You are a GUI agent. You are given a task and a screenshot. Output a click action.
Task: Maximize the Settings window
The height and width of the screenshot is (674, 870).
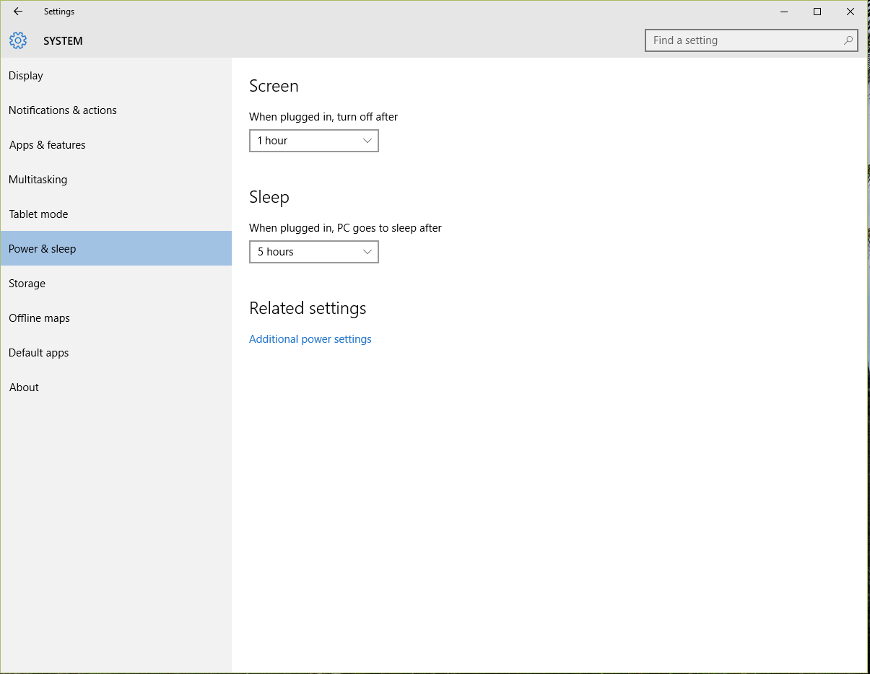pyautogui.click(x=817, y=12)
